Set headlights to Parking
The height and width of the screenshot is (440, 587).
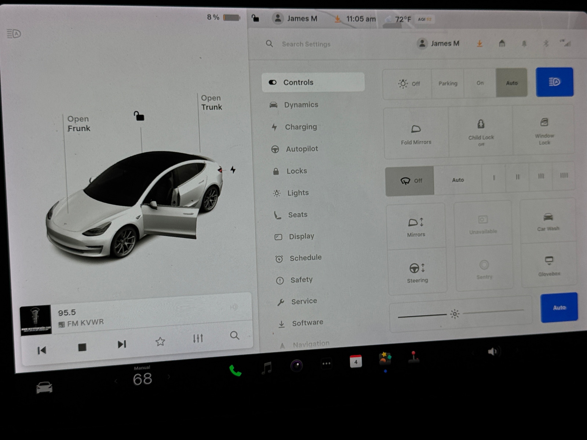coord(447,83)
